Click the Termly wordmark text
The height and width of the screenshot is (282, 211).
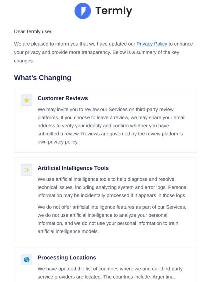114,11
